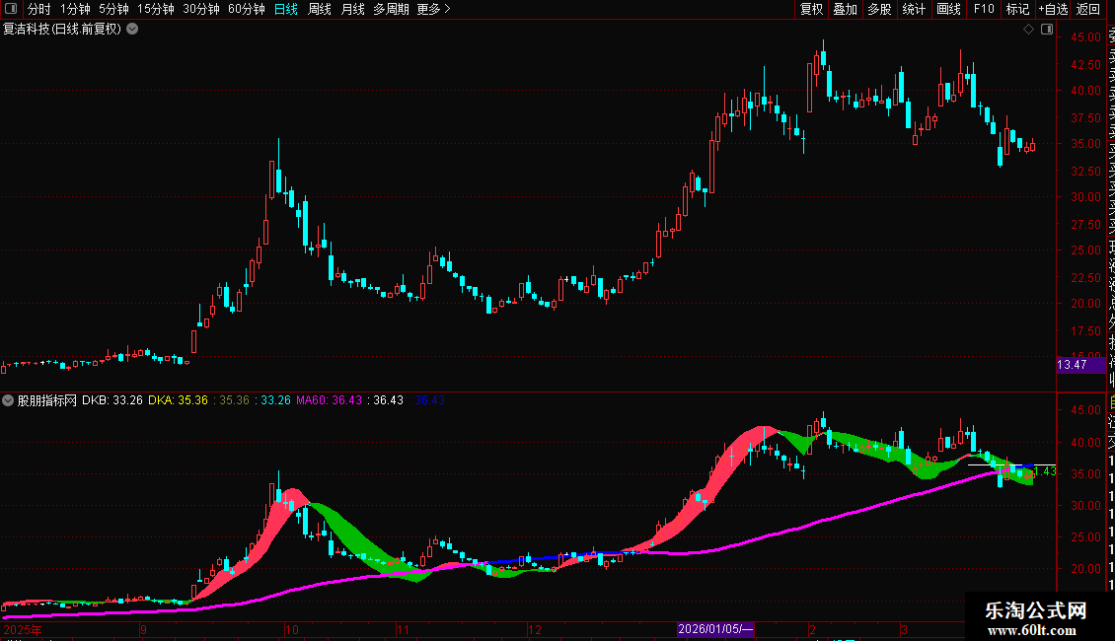Select the 30分钟 period
Viewport: 1115px width, 641px height.
(x=200, y=9)
